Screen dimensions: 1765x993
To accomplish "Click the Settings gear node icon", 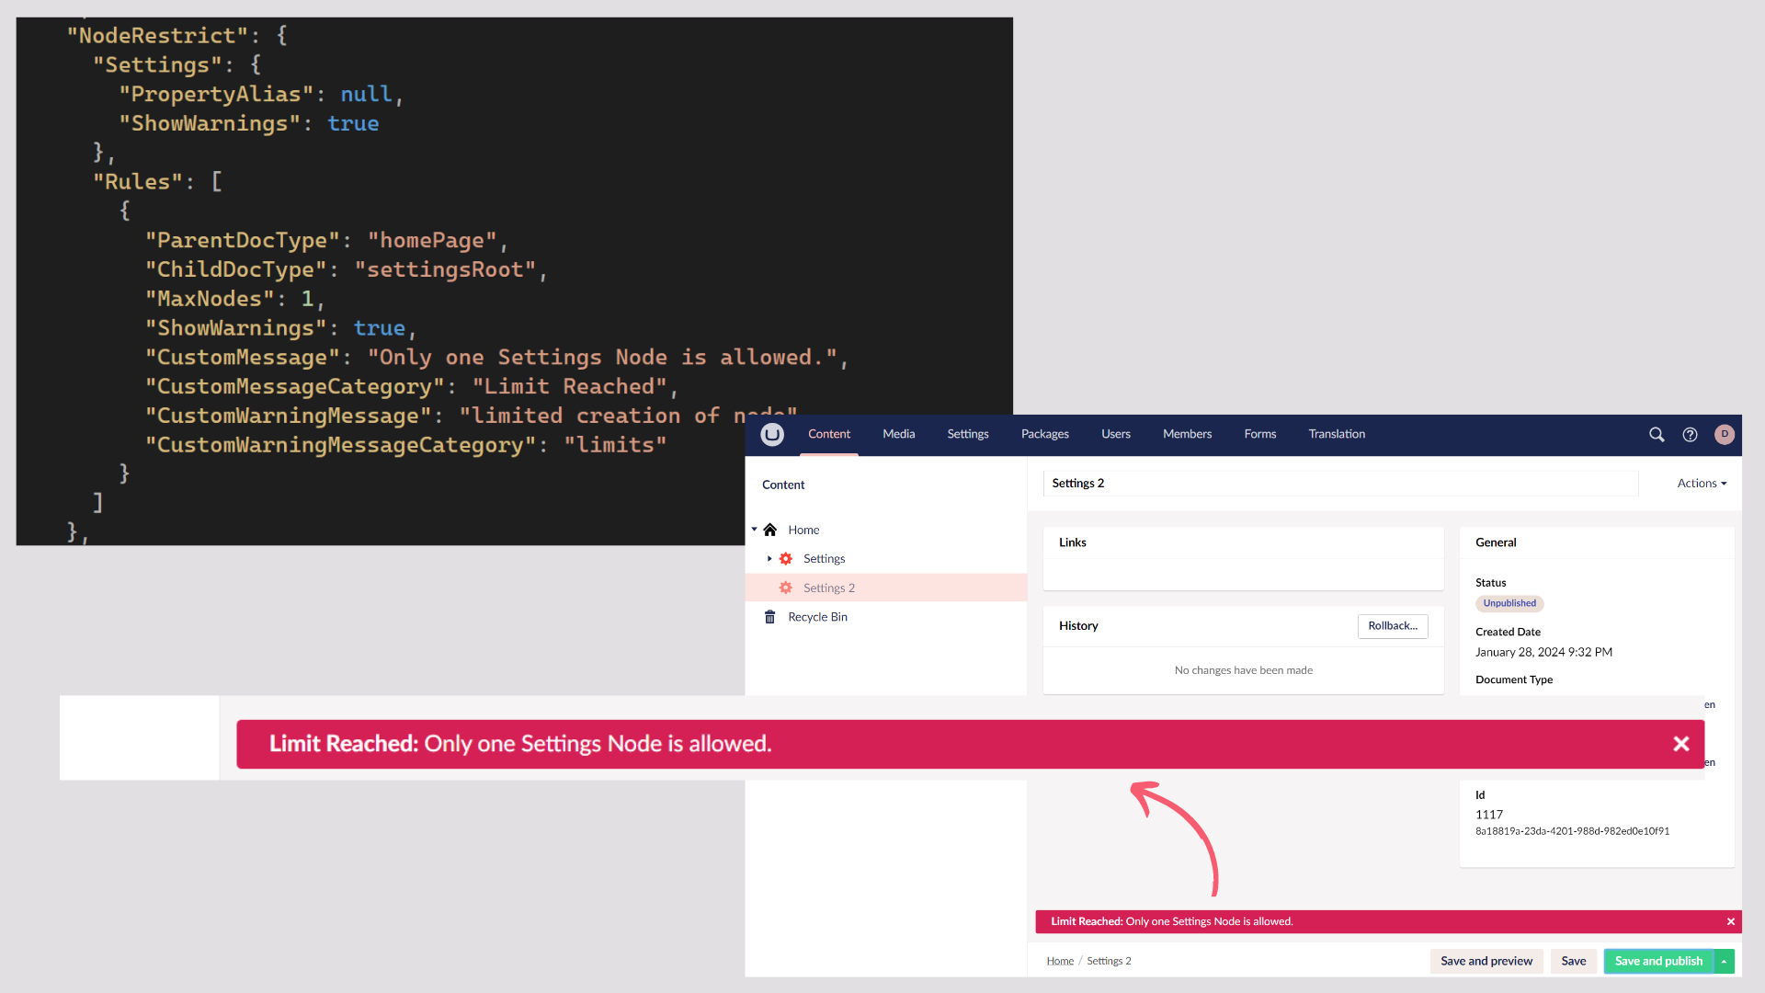I will [x=786, y=559].
